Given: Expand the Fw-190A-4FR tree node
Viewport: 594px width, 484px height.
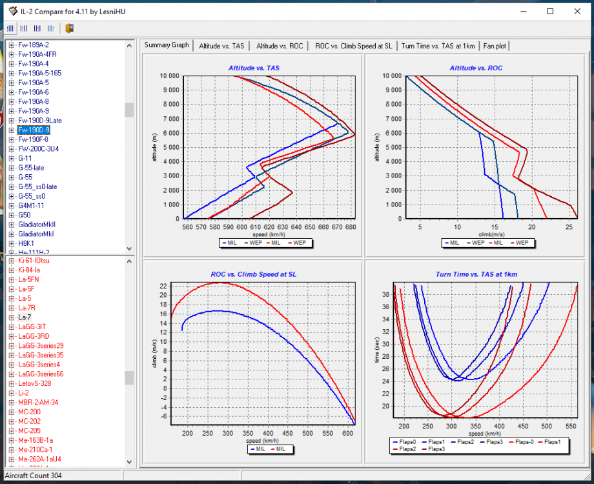Looking at the screenshot, I should (x=12, y=55).
